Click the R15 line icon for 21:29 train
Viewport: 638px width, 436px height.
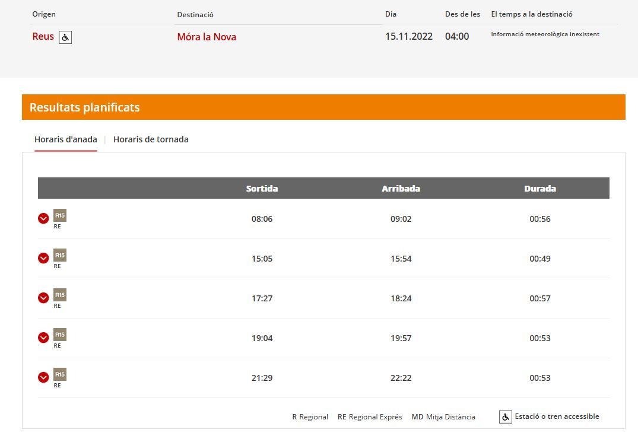tap(60, 374)
